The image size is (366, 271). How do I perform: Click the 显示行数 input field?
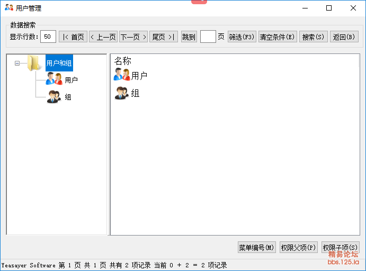[x=48, y=37]
